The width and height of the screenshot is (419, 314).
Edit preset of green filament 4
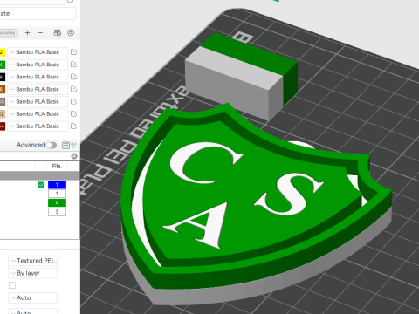pos(73,65)
